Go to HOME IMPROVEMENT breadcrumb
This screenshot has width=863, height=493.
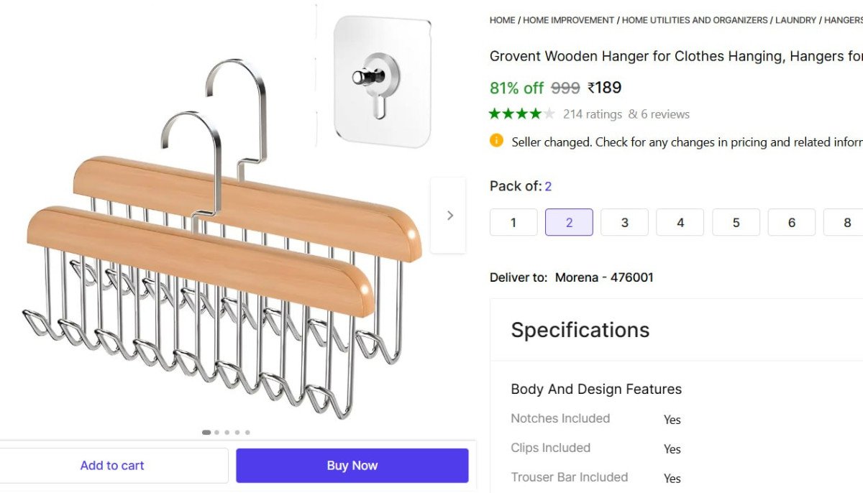[568, 20]
